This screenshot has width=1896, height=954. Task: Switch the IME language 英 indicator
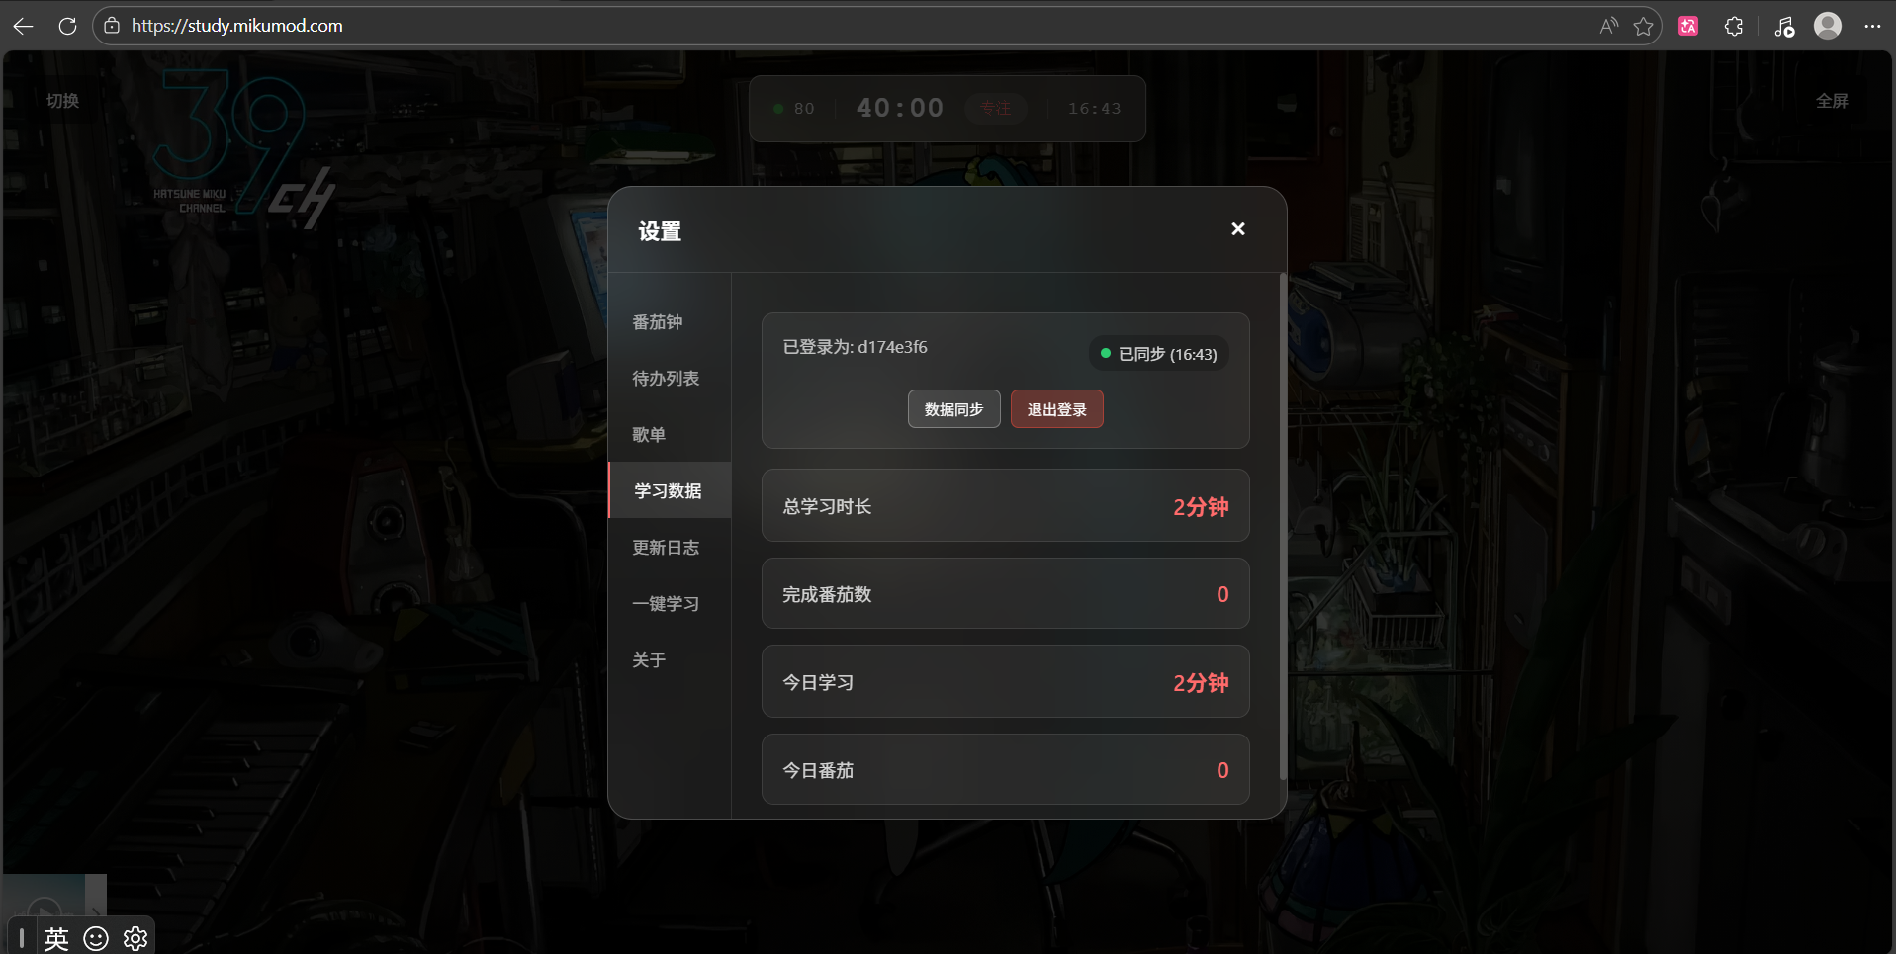coord(56,938)
